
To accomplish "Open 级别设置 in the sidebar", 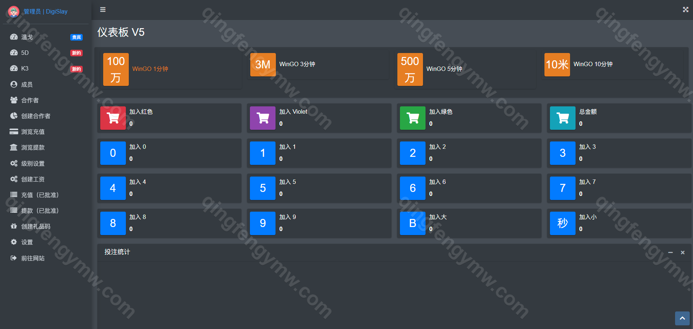I will point(46,163).
